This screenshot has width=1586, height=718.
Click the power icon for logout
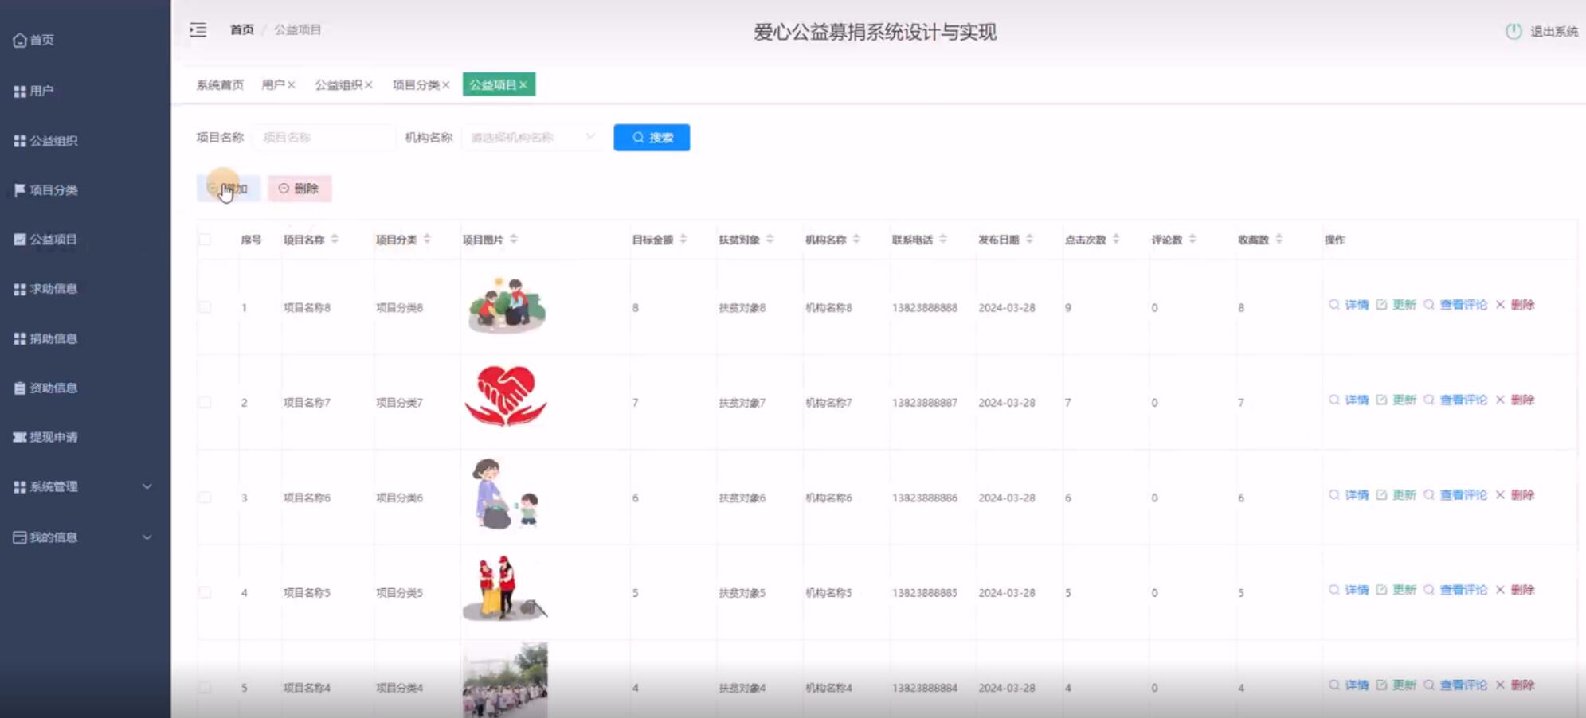1514,31
